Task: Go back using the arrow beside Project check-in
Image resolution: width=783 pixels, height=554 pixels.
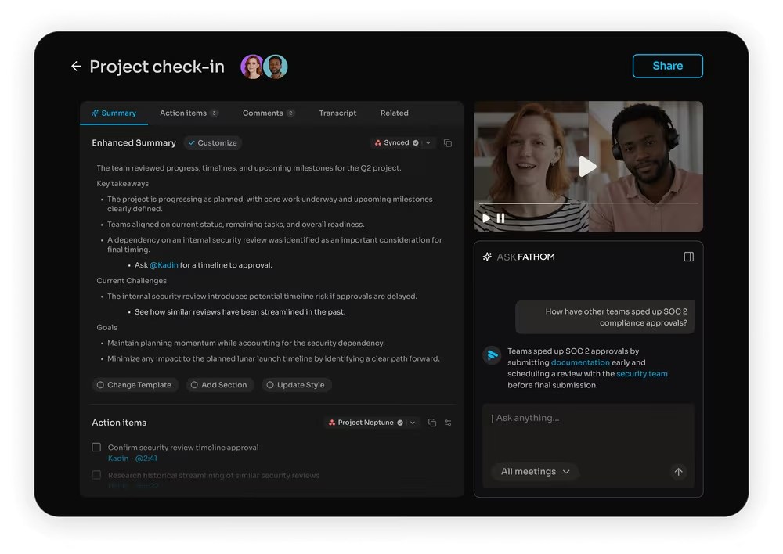Action: 76,66
